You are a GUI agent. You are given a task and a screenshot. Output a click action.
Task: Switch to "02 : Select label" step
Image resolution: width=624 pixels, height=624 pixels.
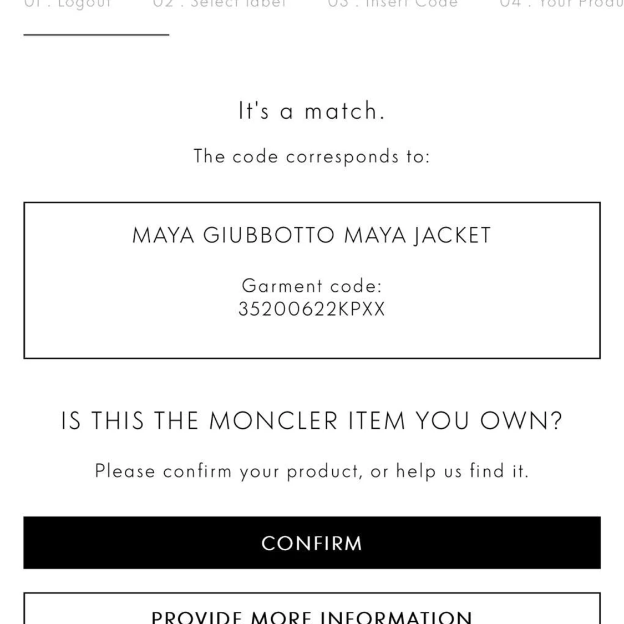pyautogui.click(x=220, y=4)
